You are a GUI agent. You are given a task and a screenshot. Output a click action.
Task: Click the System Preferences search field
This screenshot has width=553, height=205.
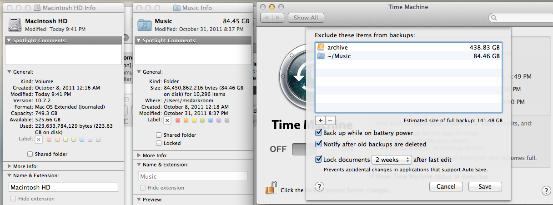click(521, 18)
